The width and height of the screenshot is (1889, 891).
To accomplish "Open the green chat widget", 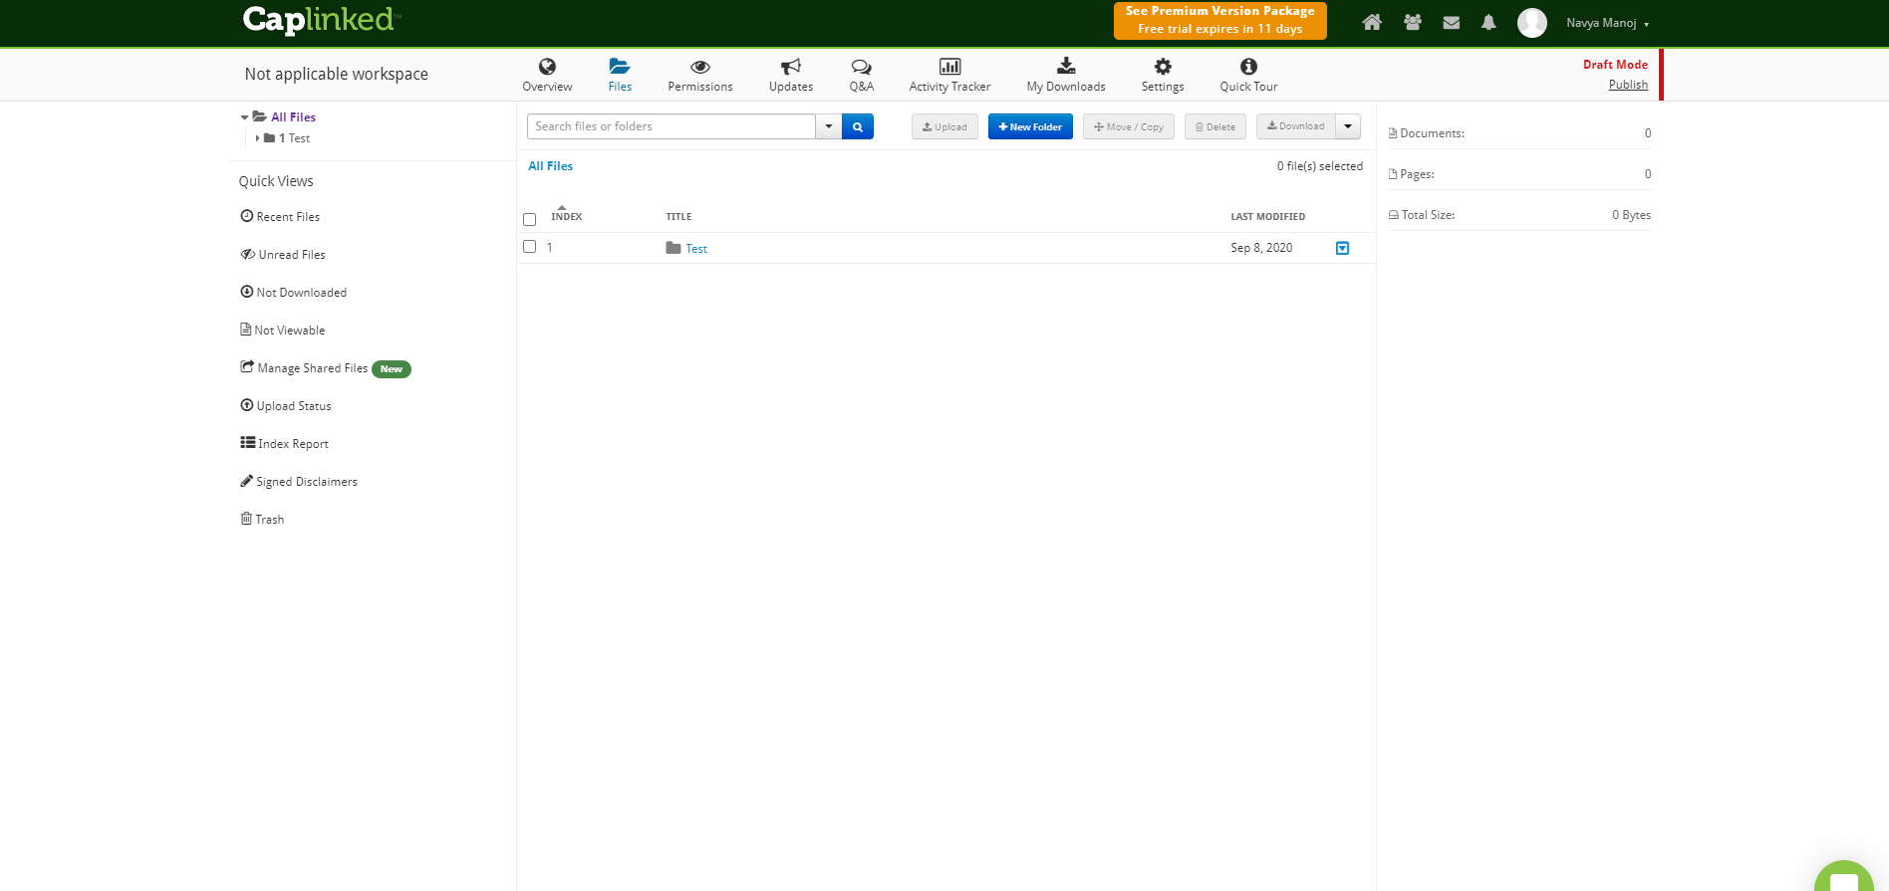I will coord(1844,878).
